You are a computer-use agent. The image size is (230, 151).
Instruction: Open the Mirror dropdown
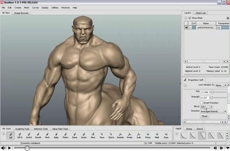click(207, 107)
